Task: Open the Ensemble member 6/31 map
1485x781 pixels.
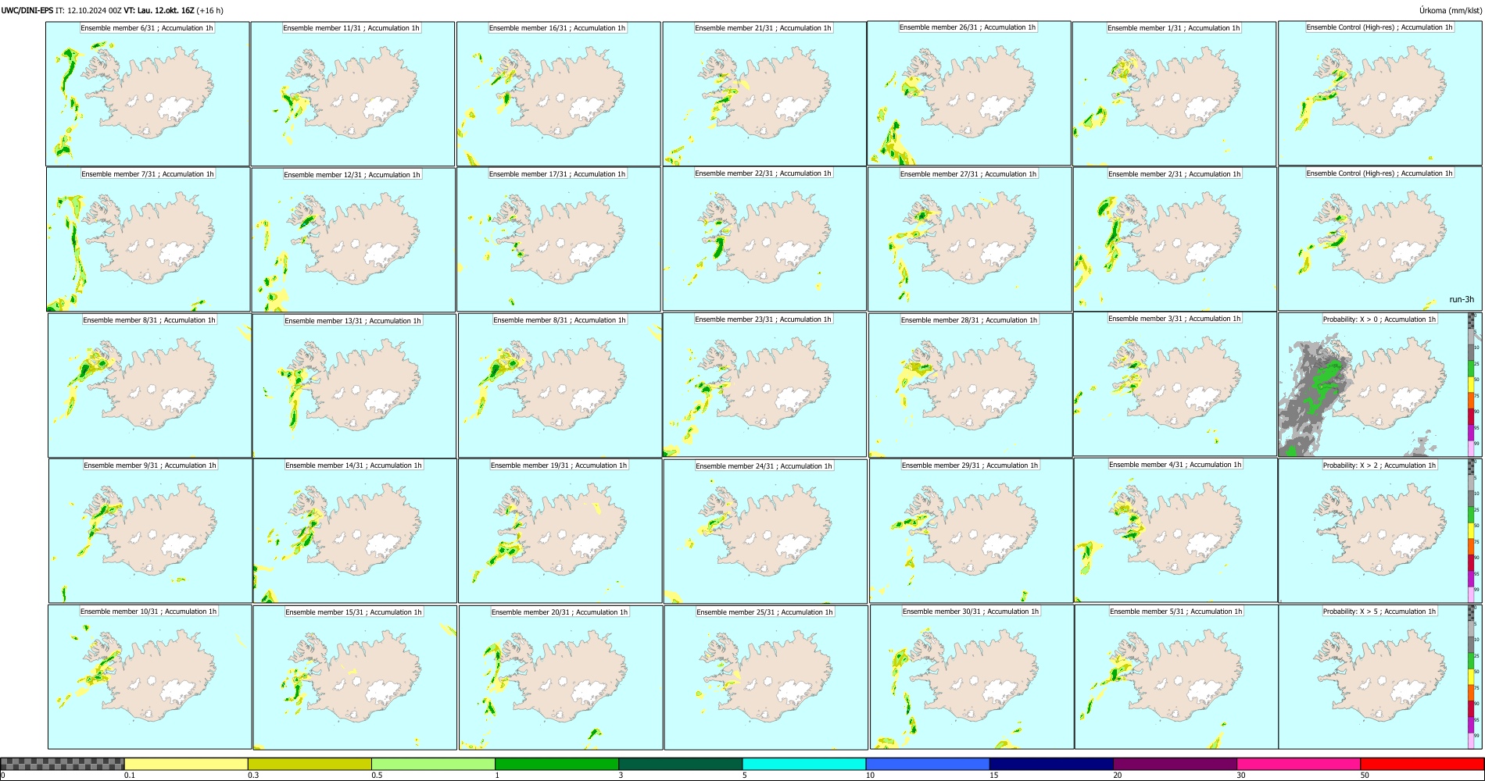Action: click(x=147, y=94)
